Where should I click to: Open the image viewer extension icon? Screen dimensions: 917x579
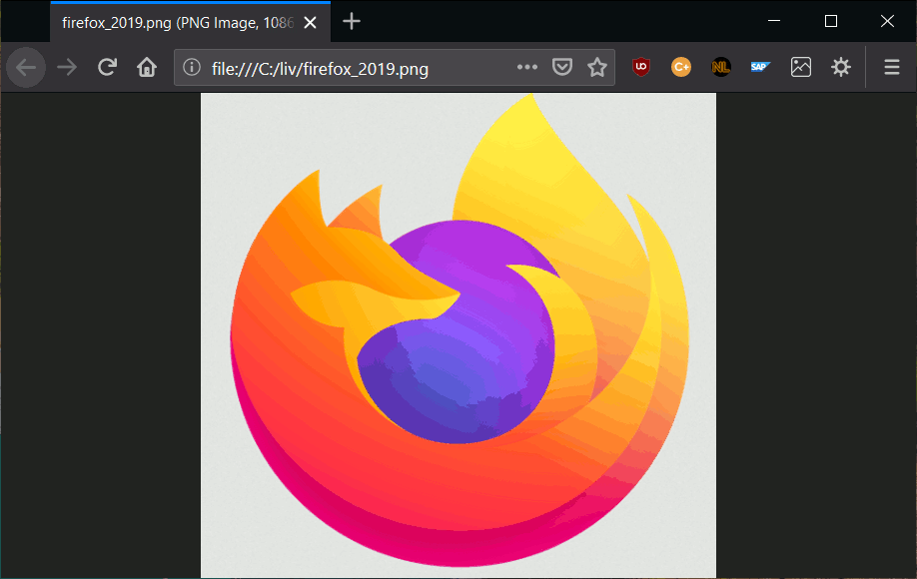(800, 67)
